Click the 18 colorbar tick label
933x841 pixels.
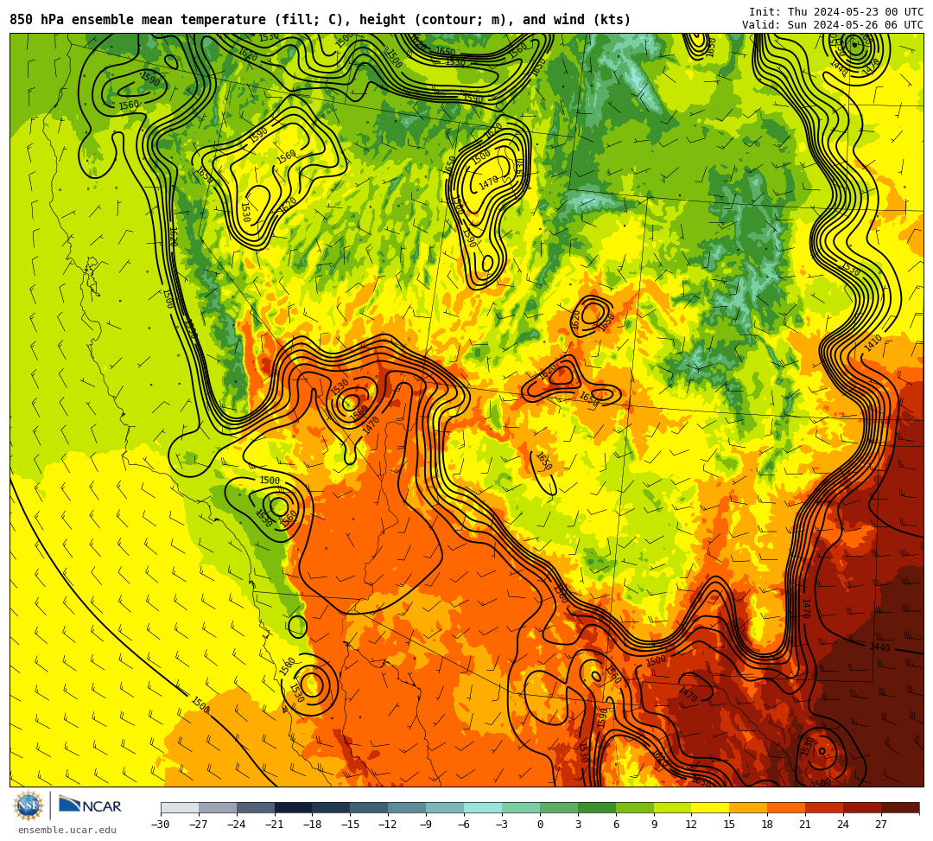click(768, 825)
